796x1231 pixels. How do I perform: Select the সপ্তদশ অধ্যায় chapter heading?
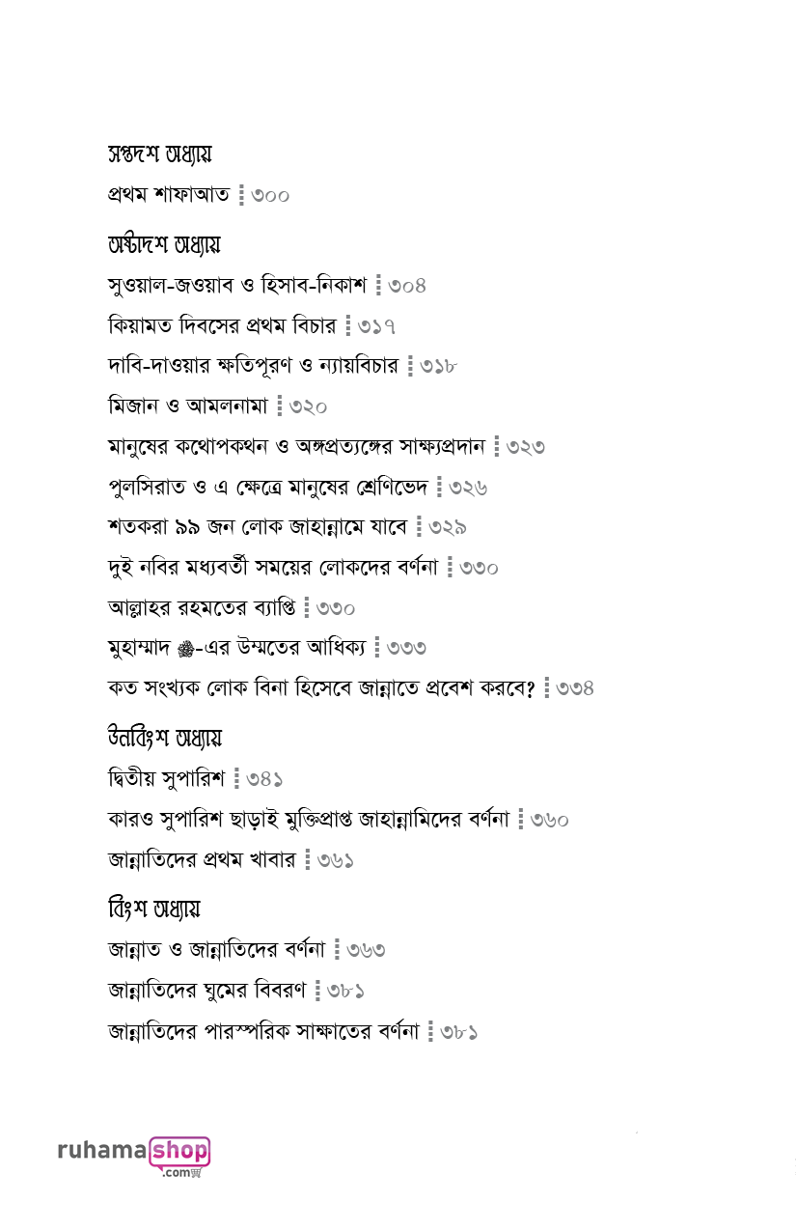159,154
